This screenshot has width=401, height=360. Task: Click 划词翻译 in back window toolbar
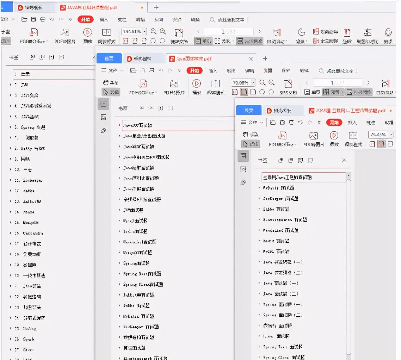tap(325, 31)
